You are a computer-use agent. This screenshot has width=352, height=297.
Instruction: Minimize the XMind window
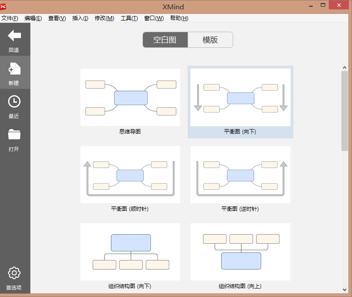click(311, 6)
